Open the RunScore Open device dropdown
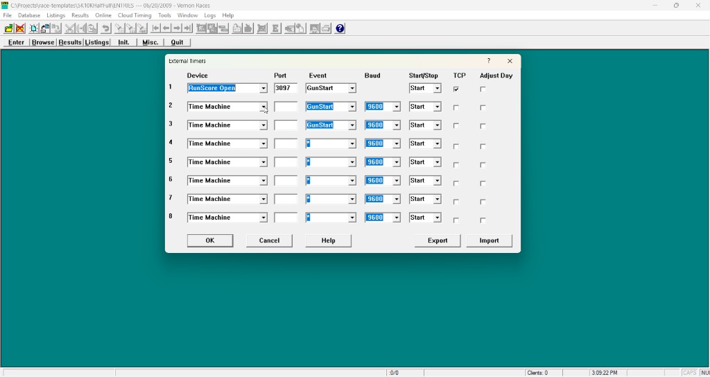Screen dimensions: 710x377 263,88
